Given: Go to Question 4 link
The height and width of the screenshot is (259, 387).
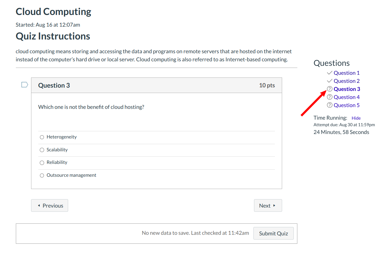Looking at the screenshot, I should click(x=347, y=97).
